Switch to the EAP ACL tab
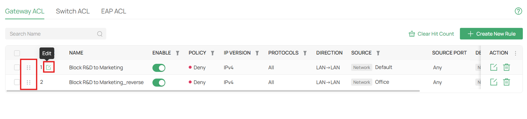This screenshot has height=119, width=527. [x=113, y=11]
